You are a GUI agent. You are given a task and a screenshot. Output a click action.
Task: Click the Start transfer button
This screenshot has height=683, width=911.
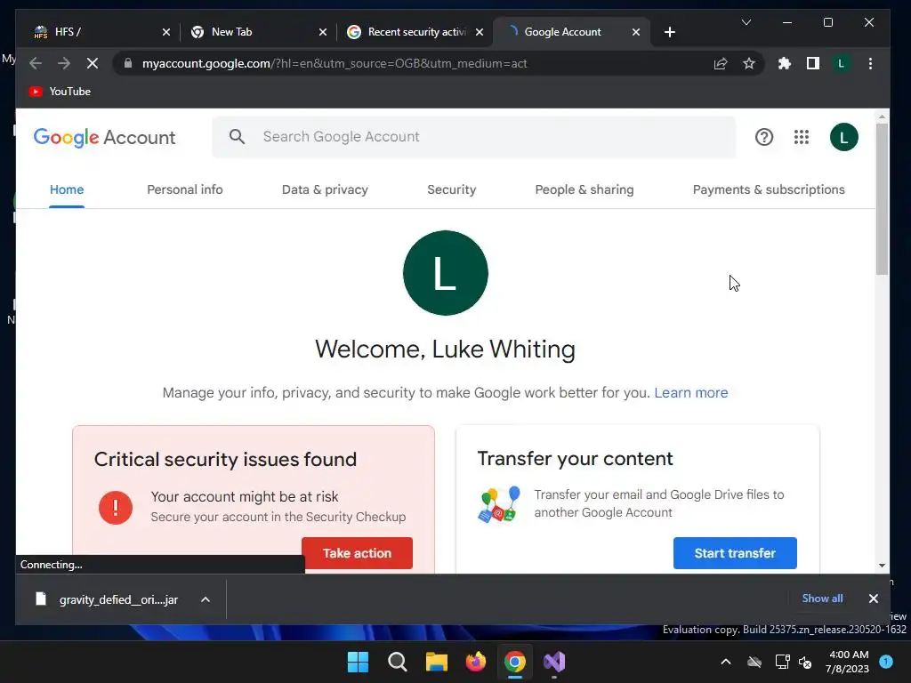[x=735, y=553]
